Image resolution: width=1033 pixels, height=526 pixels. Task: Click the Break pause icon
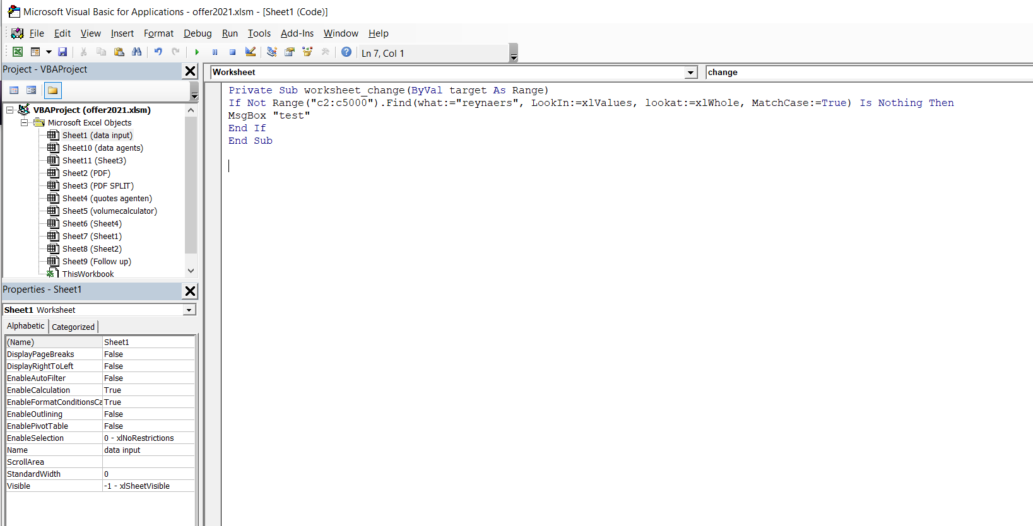215,52
